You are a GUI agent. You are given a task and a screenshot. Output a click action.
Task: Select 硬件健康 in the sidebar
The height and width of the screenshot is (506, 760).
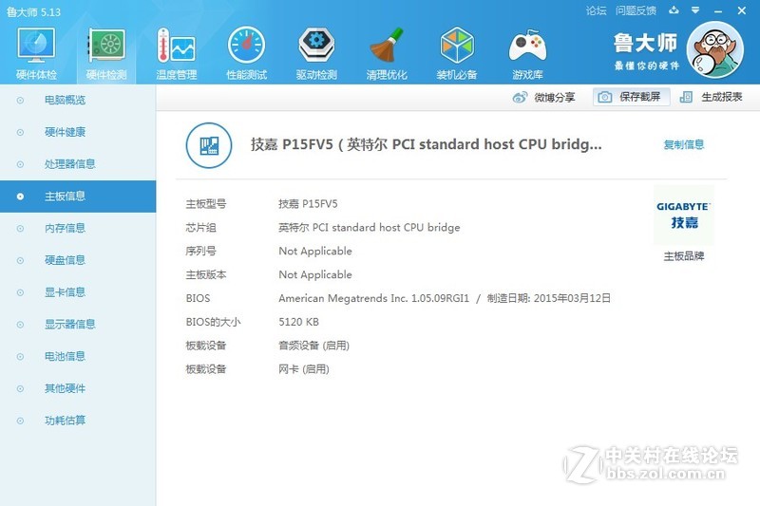pyautogui.click(x=78, y=132)
